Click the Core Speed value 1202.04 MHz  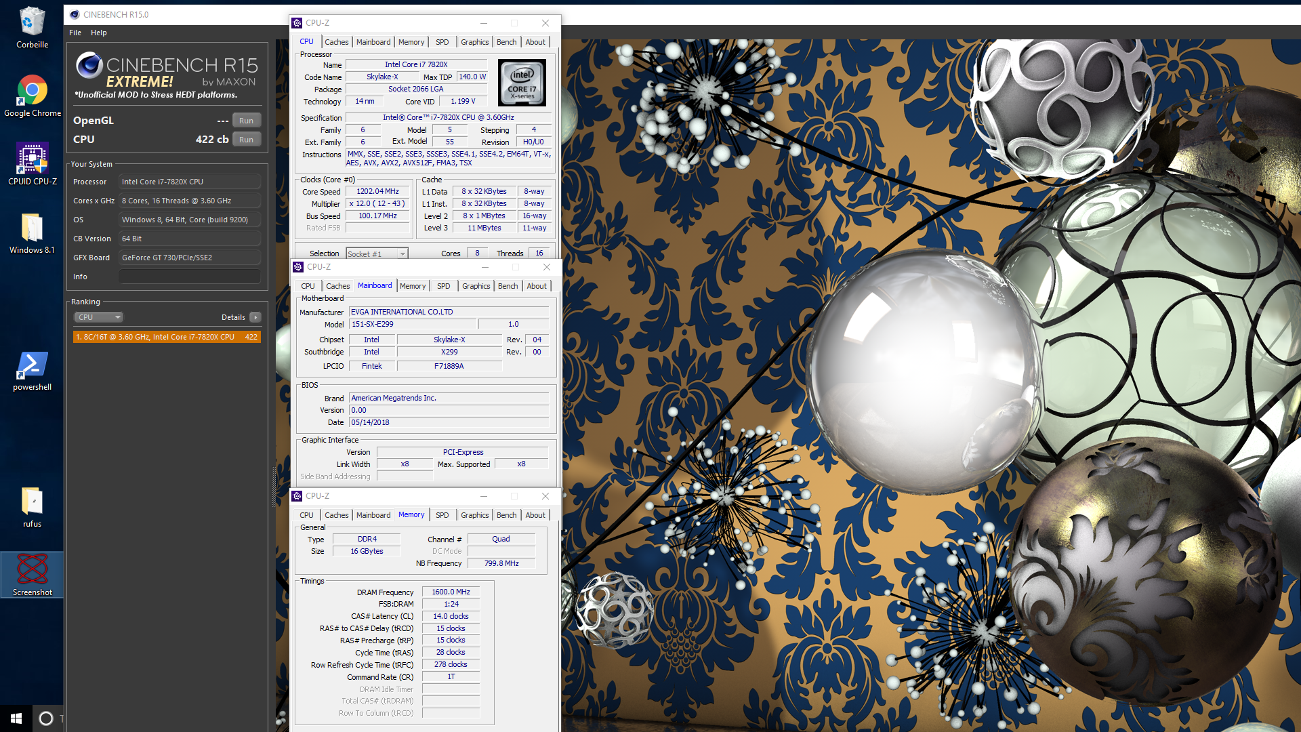pyautogui.click(x=377, y=192)
